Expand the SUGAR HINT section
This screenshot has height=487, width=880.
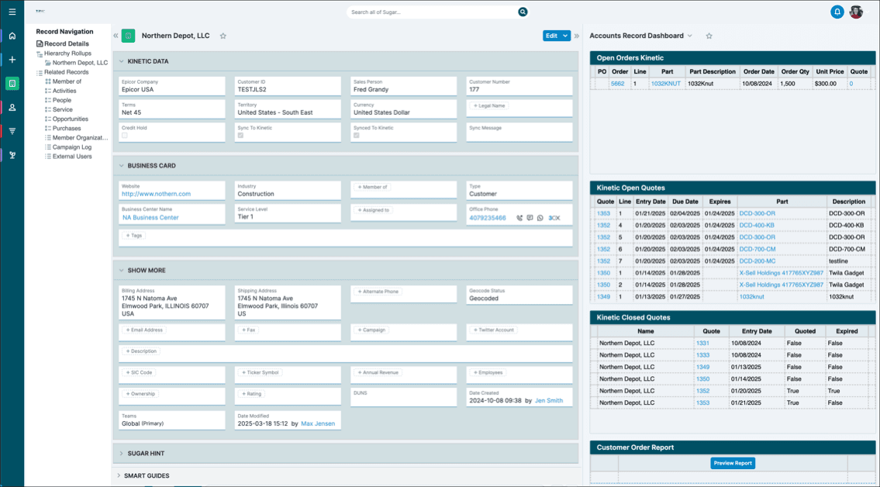[121, 453]
